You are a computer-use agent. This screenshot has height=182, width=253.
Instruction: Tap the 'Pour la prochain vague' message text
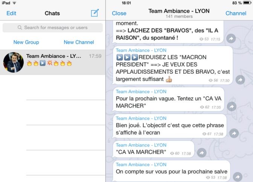[x=169, y=102]
